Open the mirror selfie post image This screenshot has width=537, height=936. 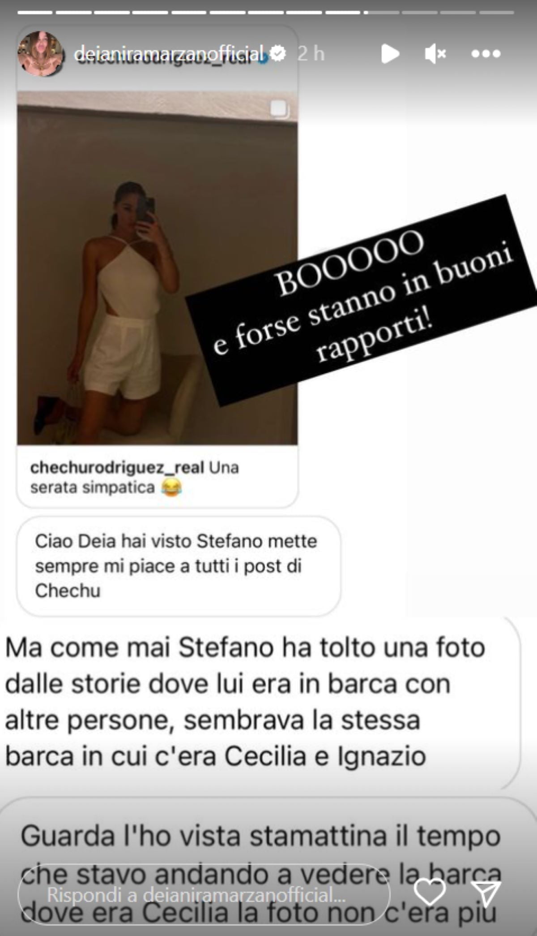(158, 268)
